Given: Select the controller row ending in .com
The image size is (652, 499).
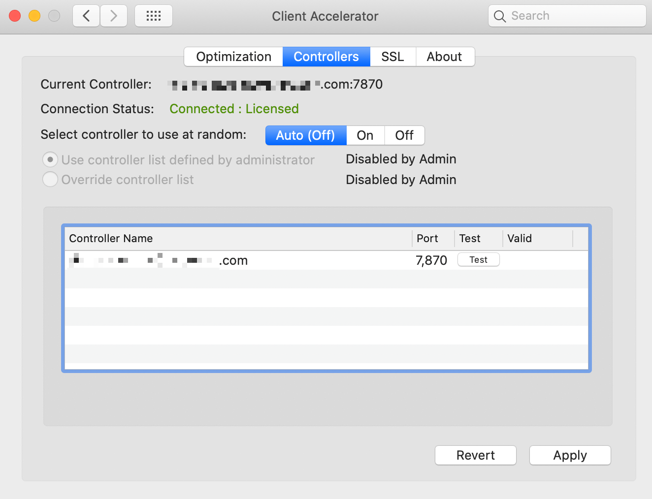Looking at the screenshot, I should [x=326, y=260].
